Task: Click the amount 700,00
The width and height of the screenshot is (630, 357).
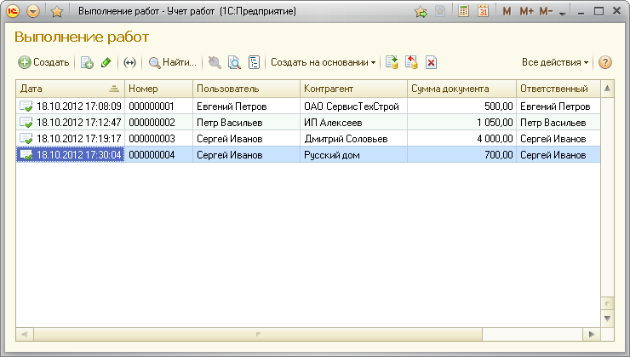Action: coord(499,155)
